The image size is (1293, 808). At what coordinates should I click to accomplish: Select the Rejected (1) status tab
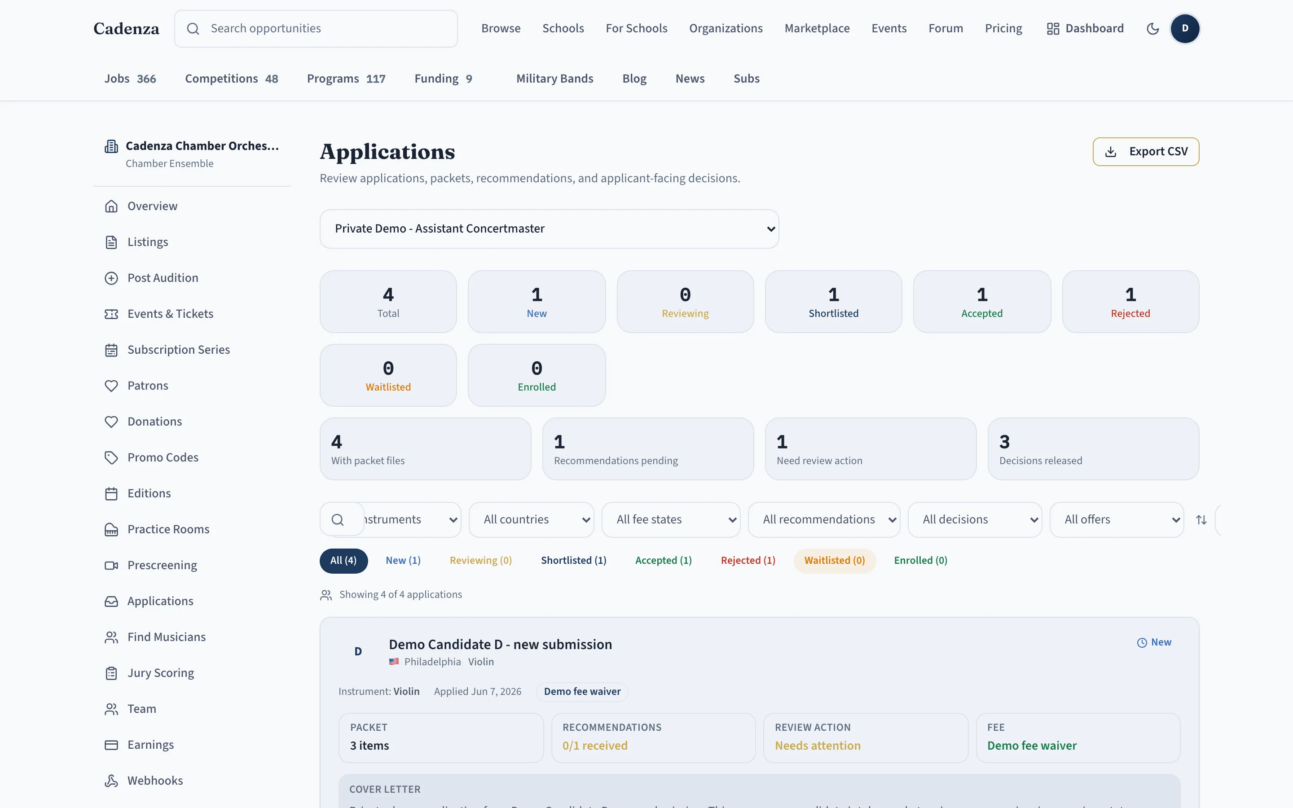[748, 561]
